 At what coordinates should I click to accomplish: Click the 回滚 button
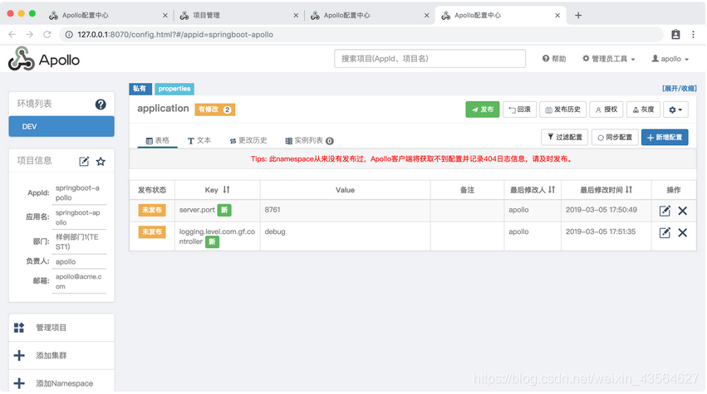click(519, 109)
